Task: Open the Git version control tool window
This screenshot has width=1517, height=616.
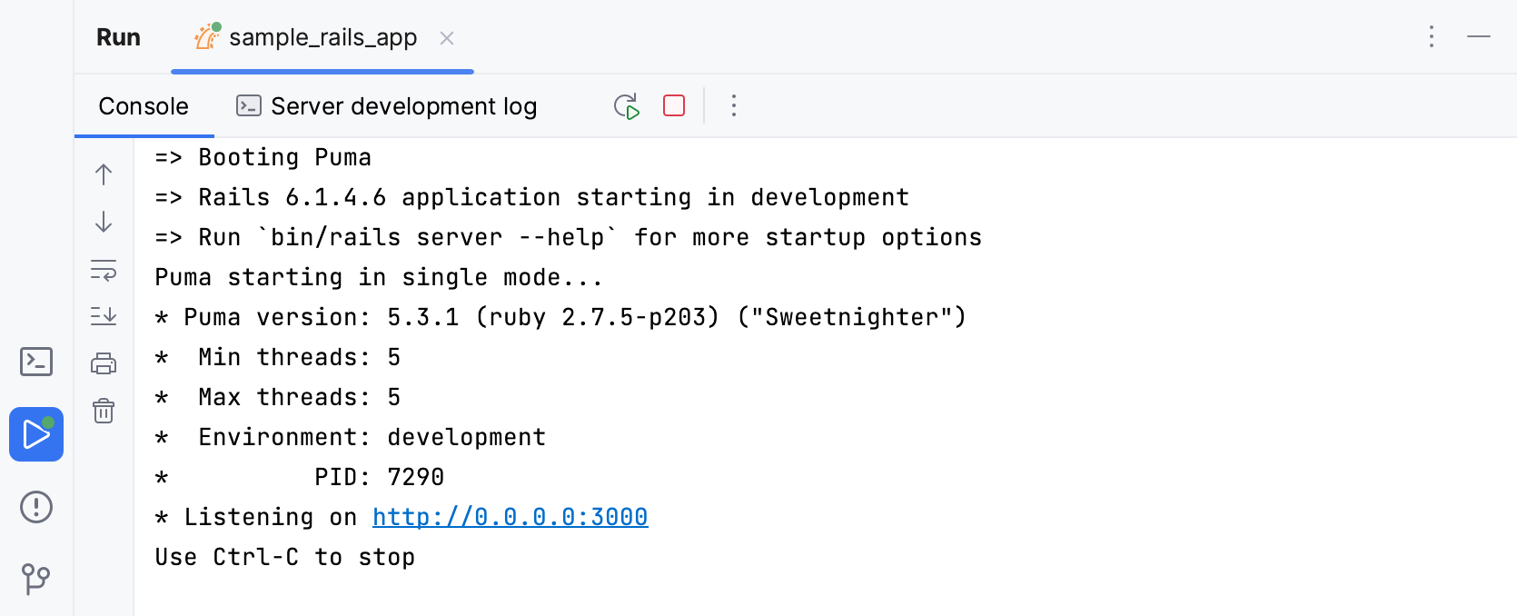Action: coord(35,577)
